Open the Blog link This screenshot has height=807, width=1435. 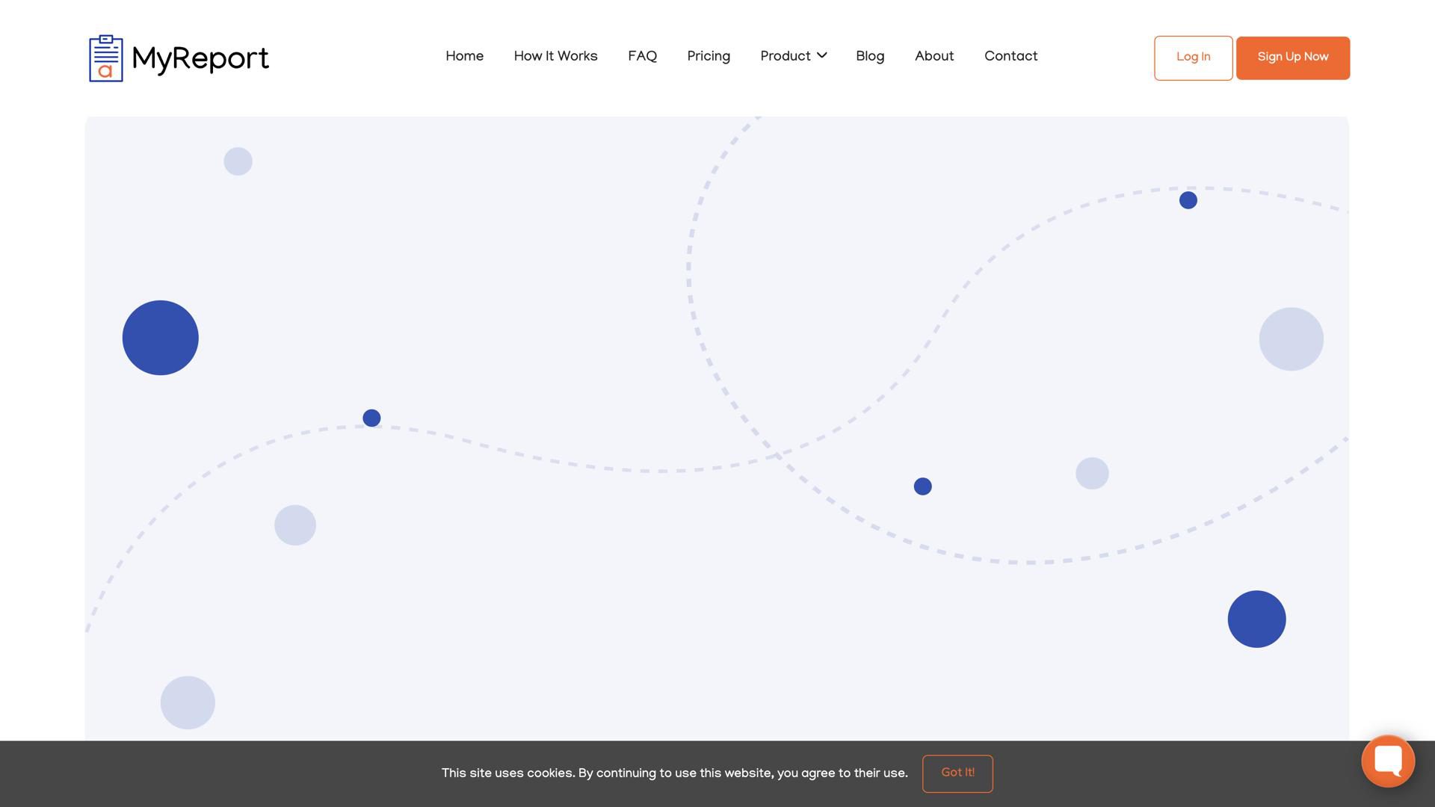pyautogui.click(x=870, y=57)
